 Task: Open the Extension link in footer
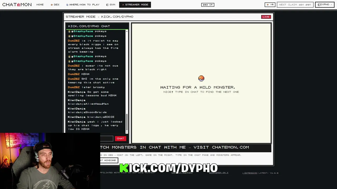tap(250, 173)
